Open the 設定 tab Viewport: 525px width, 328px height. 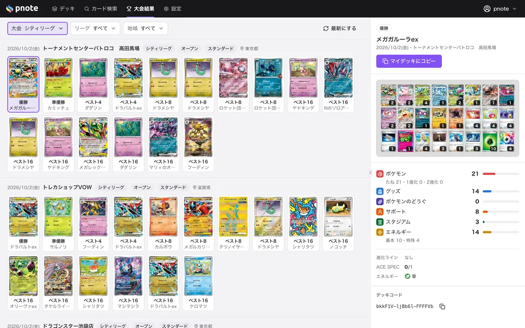click(x=172, y=9)
